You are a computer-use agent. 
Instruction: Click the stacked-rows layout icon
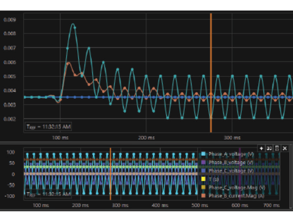pos(277,148)
